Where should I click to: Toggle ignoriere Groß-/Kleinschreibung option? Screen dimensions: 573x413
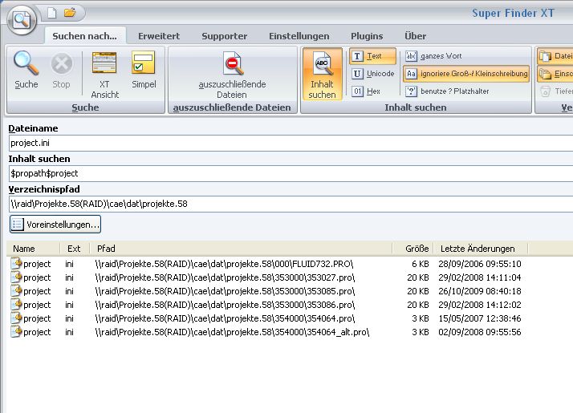click(x=466, y=74)
